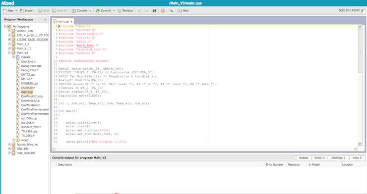Image resolution: width=367 pixels, height=194 pixels.
Task: Click the Commit toolbar button
Action: point(103,11)
